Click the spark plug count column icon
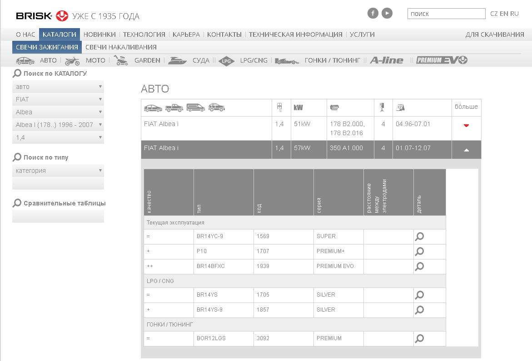Image resolution: width=532 pixels, height=361 pixels. tap(382, 107)
